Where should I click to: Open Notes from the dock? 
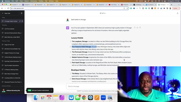[x=55, y=97]
